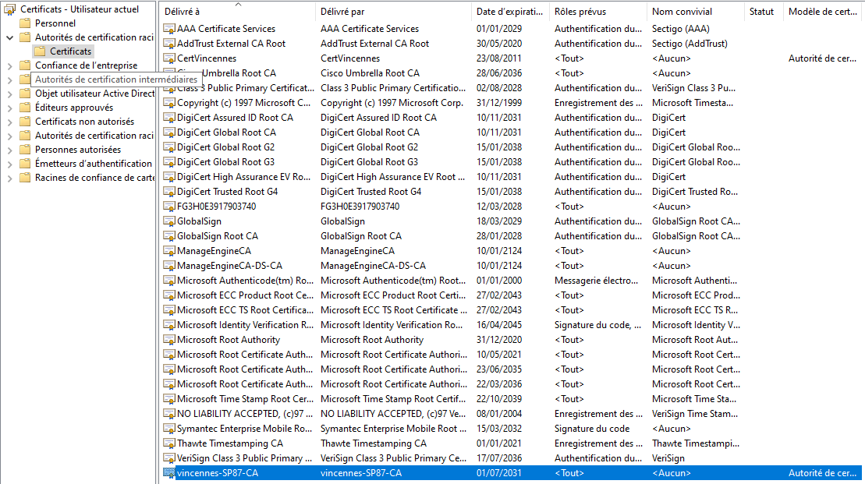
Task: Click the Éditeurs approuvés folder icon
Action: 25,108
